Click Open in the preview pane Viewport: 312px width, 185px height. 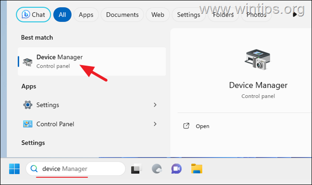(x=202, y=126)
